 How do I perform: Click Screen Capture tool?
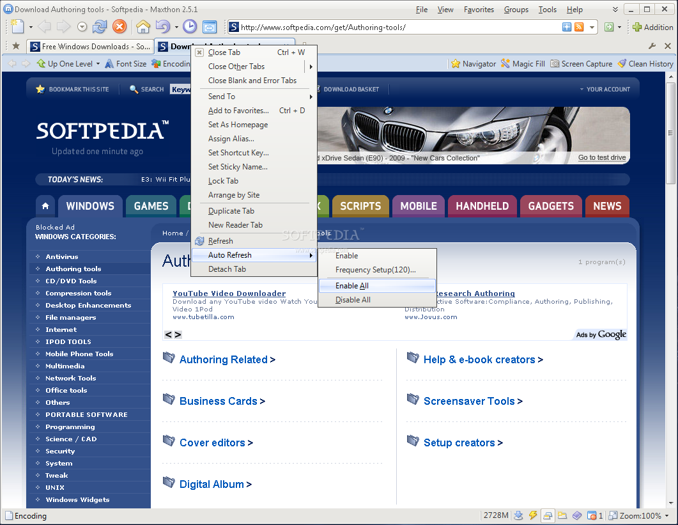pos(581,63)
